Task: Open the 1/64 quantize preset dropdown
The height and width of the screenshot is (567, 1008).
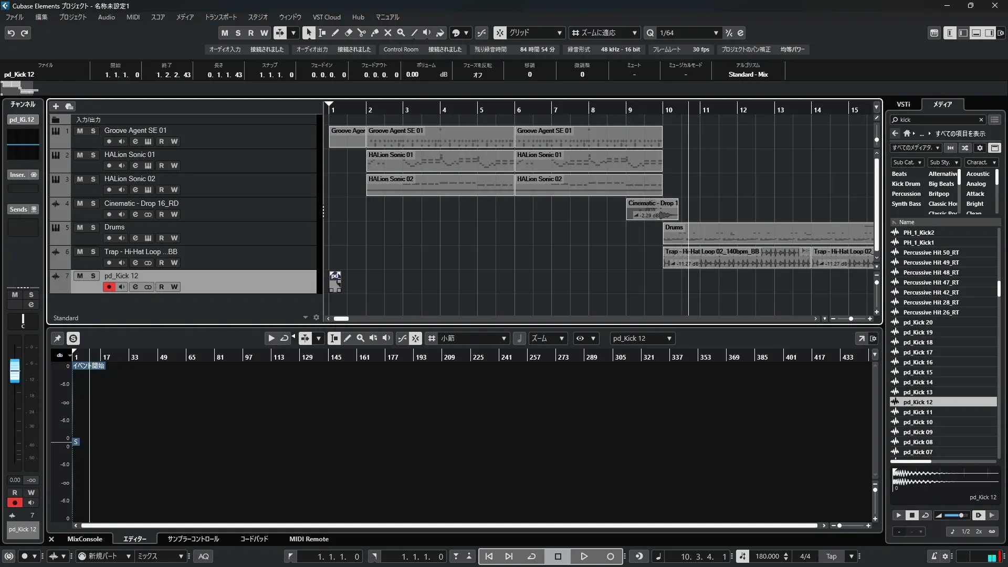Action: click(716, 33)
